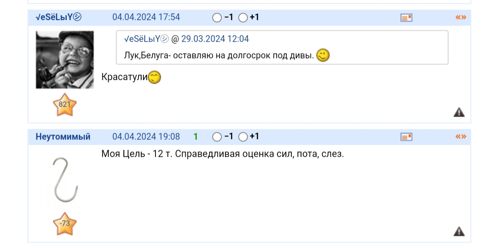Select the +1 radio on √eSёLыY's post

pyautogui.click(x=243, y=18)
